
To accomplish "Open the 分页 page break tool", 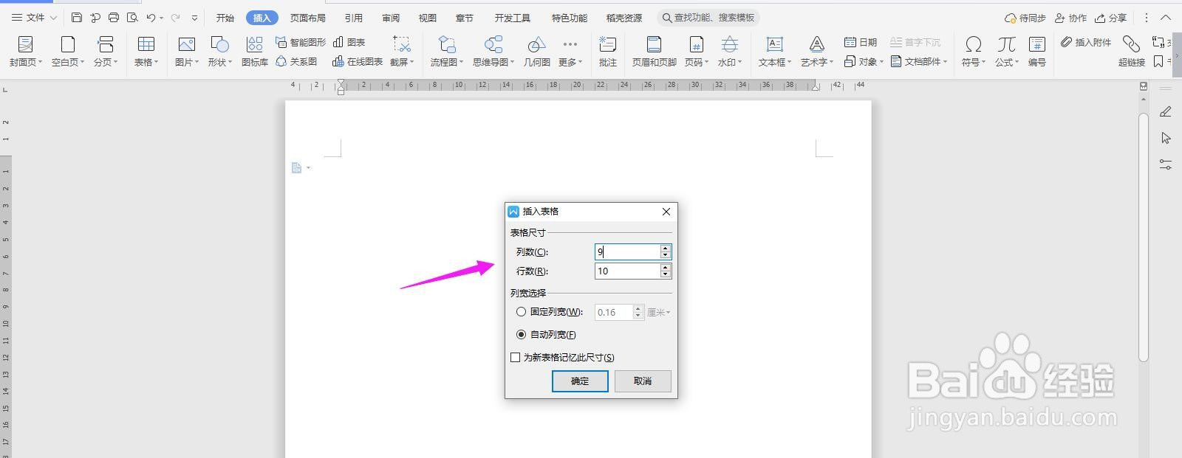I will pyautogui.click(x=106, y=52).
